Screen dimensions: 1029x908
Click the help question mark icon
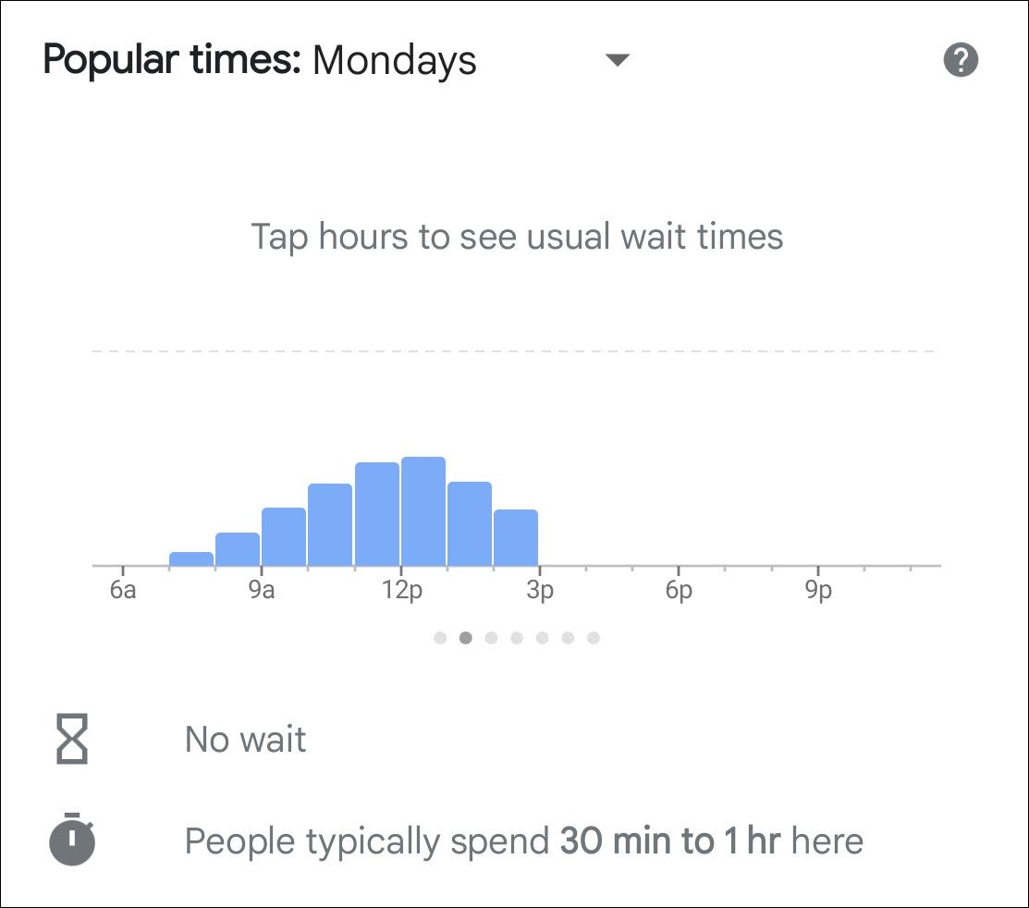961,61
